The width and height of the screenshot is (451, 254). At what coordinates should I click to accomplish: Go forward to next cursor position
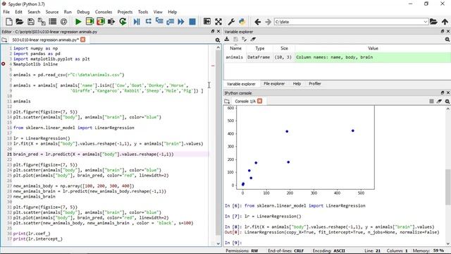tap(268, 22)
